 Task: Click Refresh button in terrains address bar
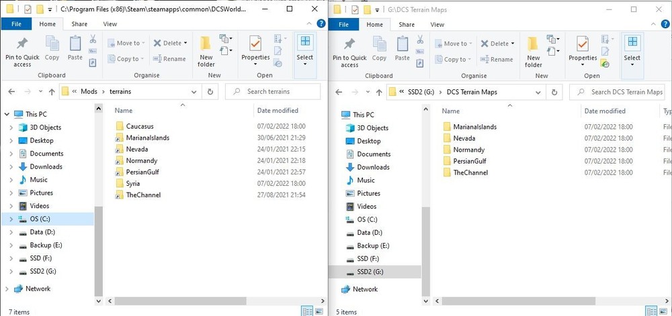point(210,91)
